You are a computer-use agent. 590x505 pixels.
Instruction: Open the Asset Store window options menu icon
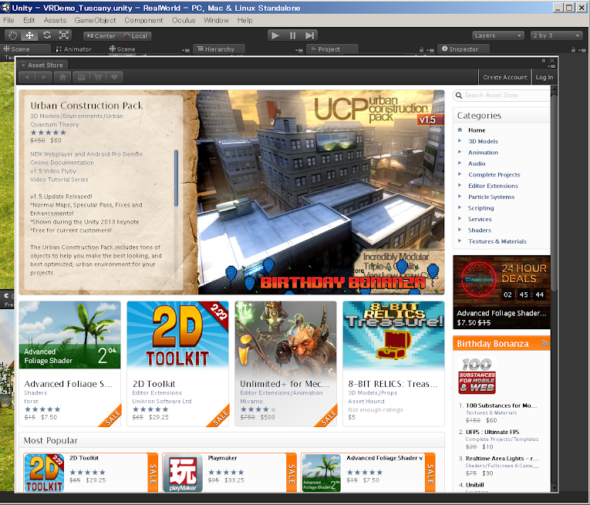(551, 66)
